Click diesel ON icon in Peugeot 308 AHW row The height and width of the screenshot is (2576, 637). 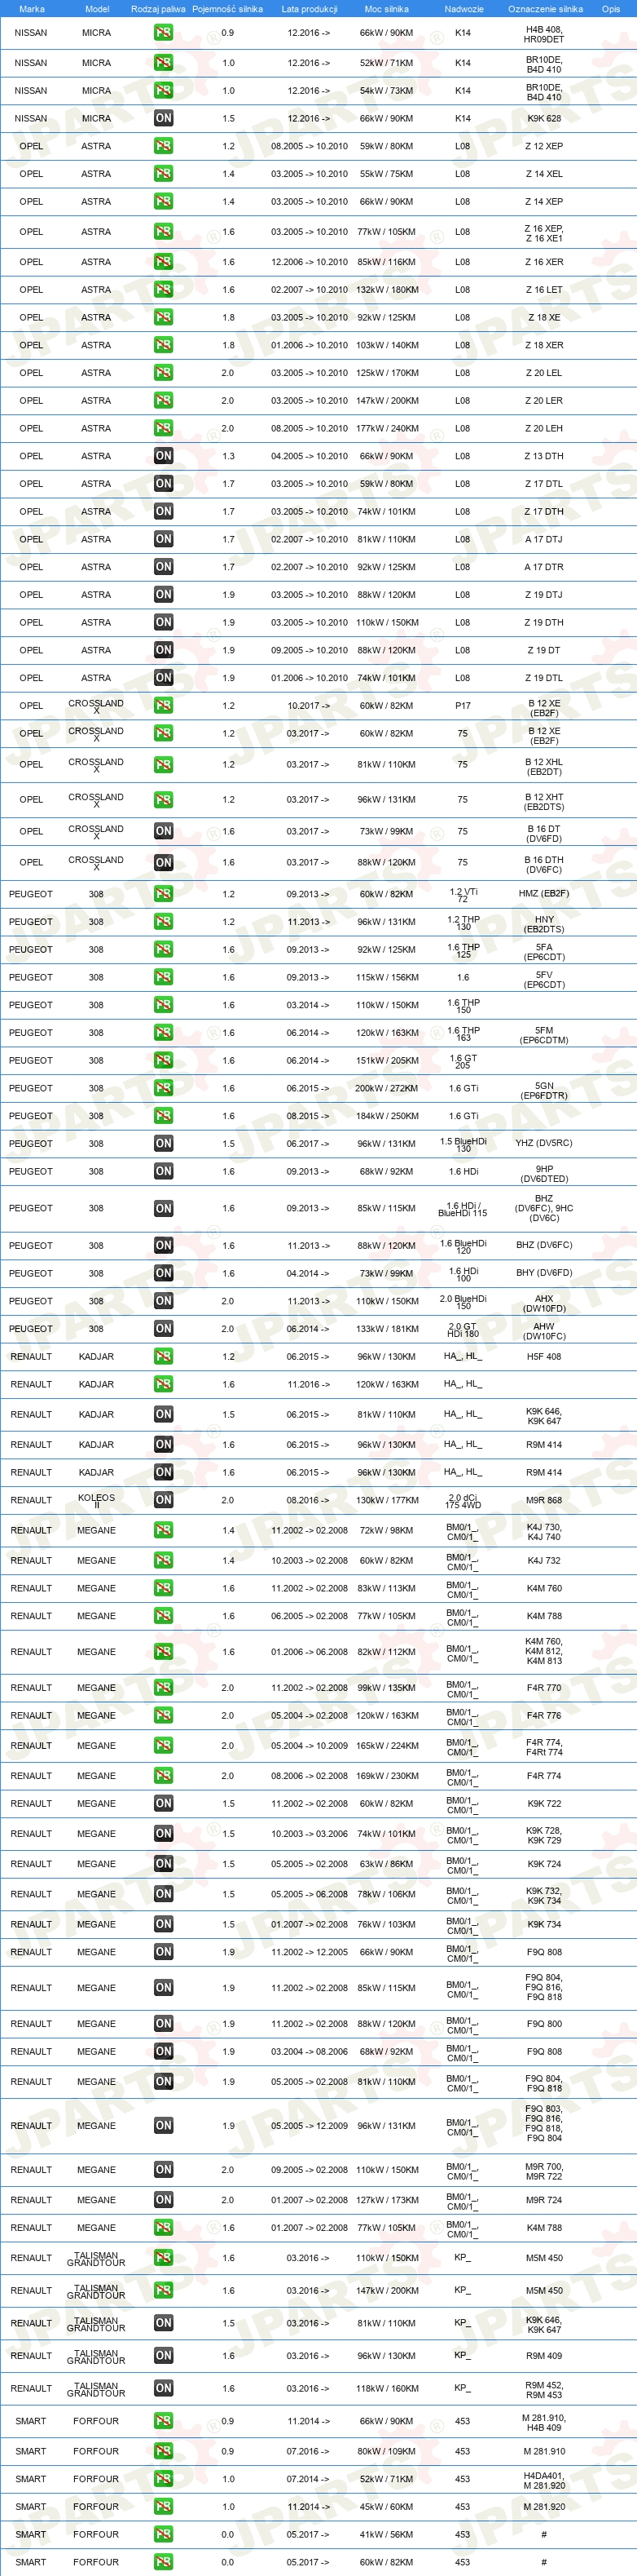click(x=163, y=1329)
